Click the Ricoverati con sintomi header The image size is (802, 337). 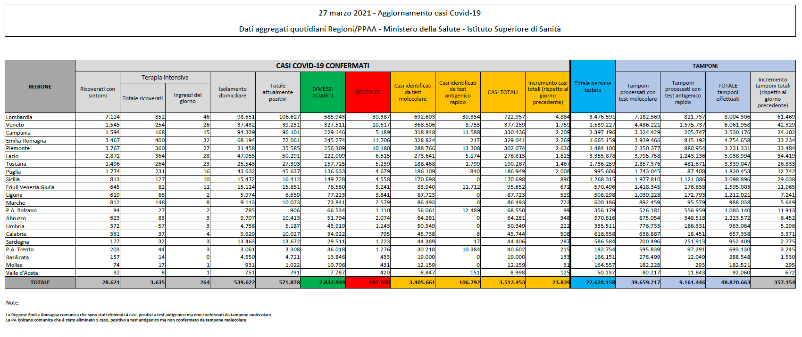(x=98, y=92)
